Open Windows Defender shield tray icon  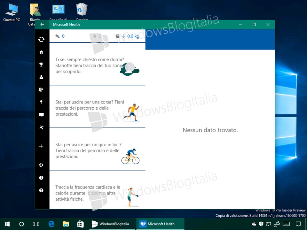click(261, 224)
